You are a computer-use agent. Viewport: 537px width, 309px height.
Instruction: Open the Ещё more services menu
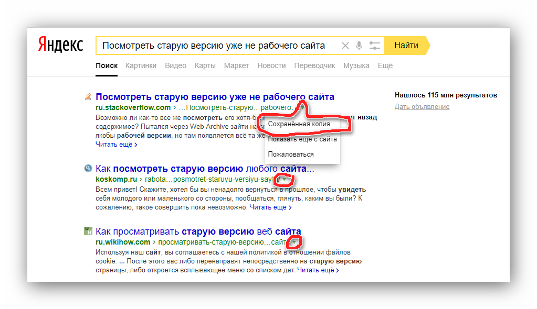click(385, 65)
